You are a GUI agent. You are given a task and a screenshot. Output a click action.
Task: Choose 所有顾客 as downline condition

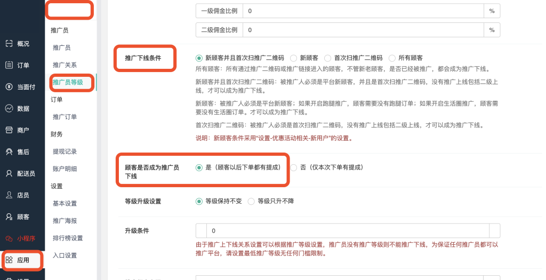pos(393,58)
